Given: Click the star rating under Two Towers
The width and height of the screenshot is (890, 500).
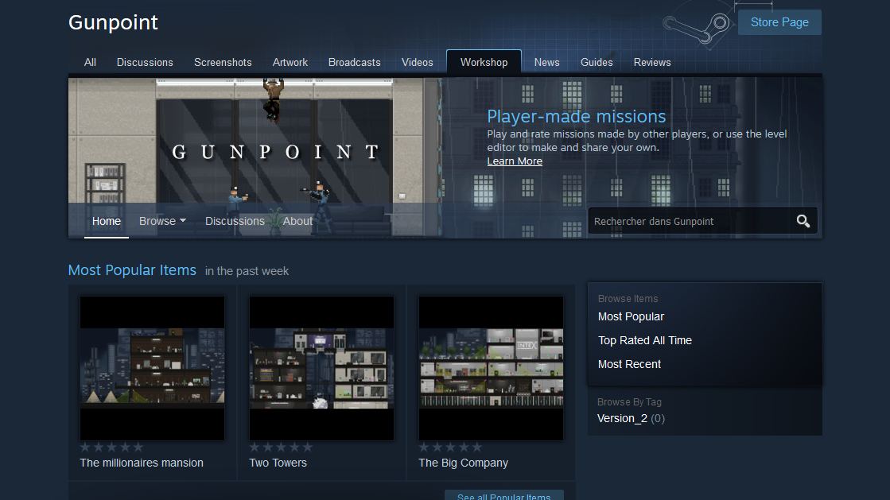Looking at the screenshot, I should [x=281, y=448].
